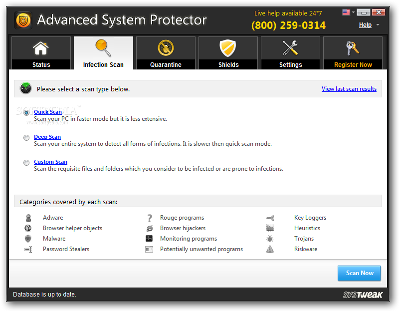The height and width of the screenshot is (312, 400).
Task: Click the Scan Now button
Action: pyautogui.click(x=359, y=273)
